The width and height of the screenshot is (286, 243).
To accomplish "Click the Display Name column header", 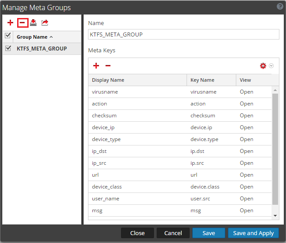I will click(108, 80).
